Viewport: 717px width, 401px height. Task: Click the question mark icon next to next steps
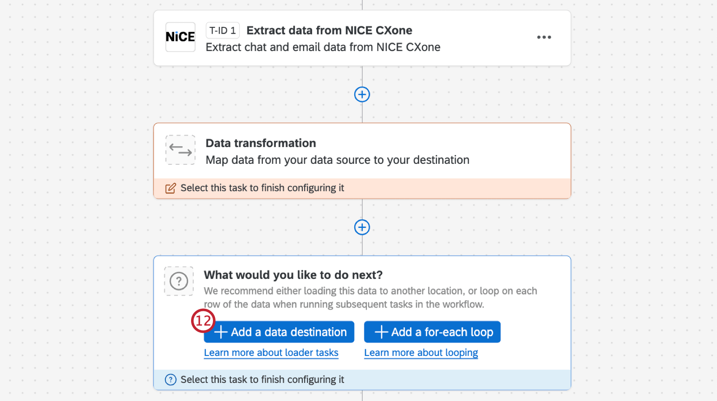point(178,281)
